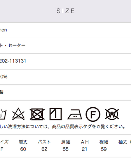The image size is (131, 158).
Task: Click the セーター category text
Action: pyautogui.click(x=17, y=46)
